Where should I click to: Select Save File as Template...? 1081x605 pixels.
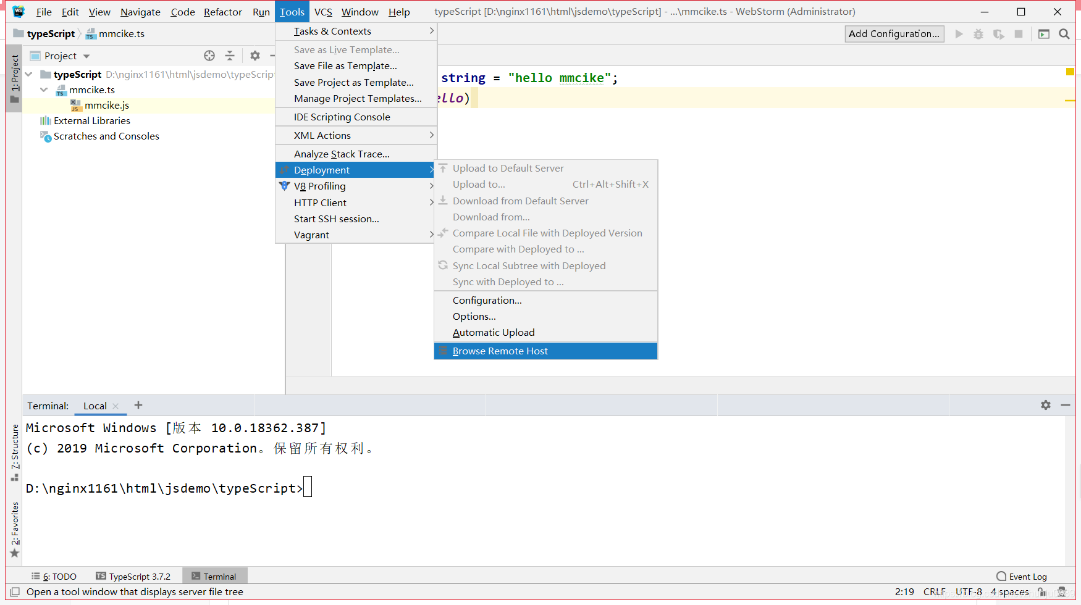[356, 66]
